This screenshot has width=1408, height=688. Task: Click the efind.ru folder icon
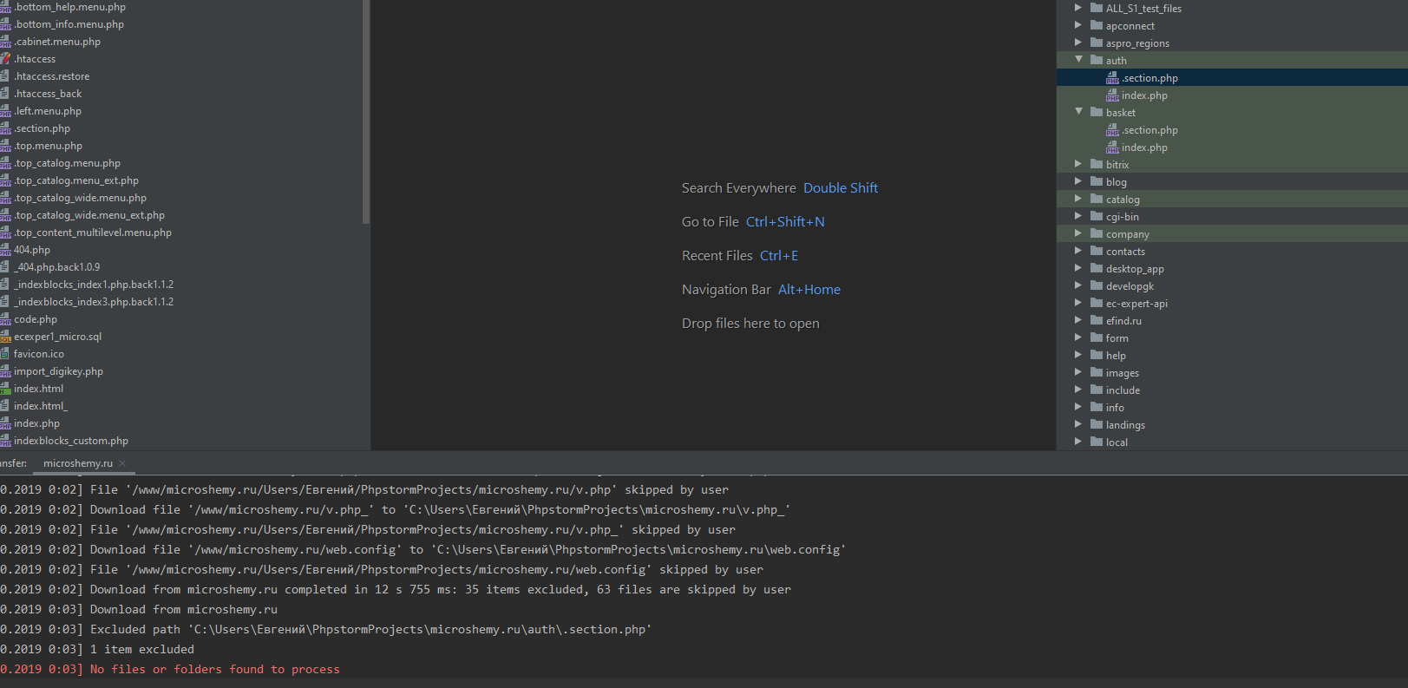point(1097,320)
